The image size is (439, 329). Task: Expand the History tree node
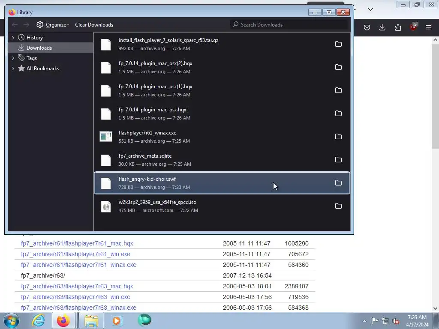tap(13, 38)
